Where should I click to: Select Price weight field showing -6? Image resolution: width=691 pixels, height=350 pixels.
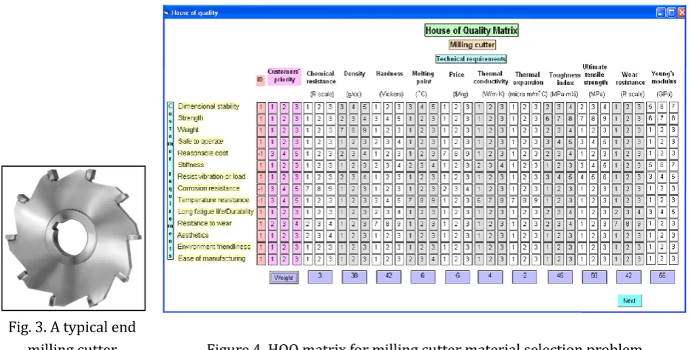457,276
